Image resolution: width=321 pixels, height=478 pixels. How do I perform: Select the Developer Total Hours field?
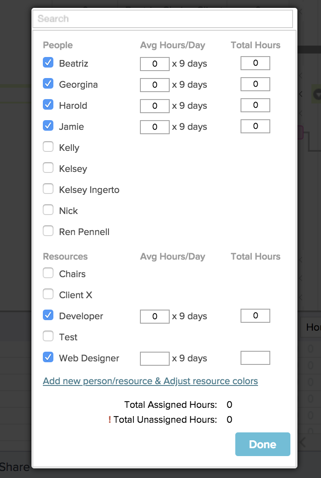(x=255, y=315)
